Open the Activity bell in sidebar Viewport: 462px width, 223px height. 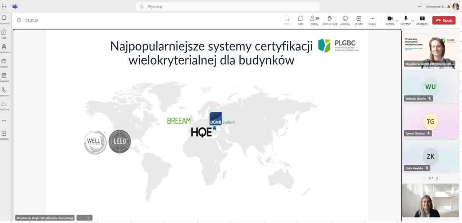(x=4, y=20)
